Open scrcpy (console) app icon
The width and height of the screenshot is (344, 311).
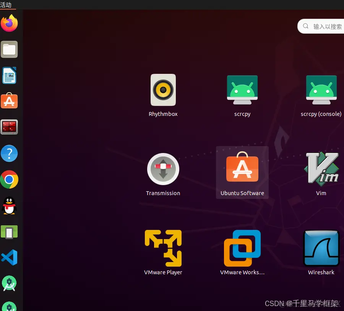click(x=321, y=90)
